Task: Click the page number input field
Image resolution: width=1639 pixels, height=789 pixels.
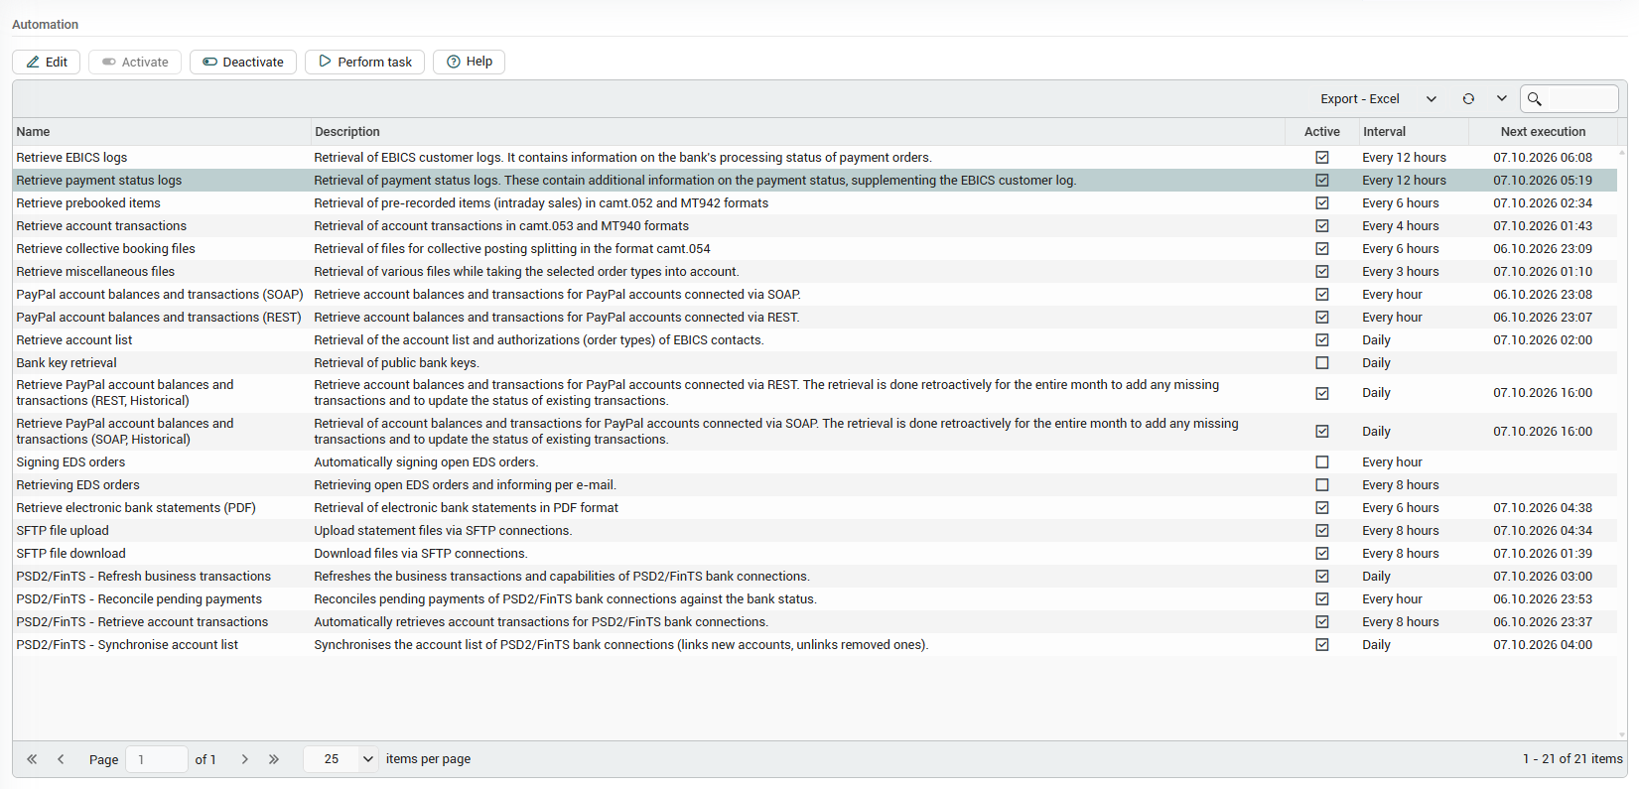Action: 157,759
